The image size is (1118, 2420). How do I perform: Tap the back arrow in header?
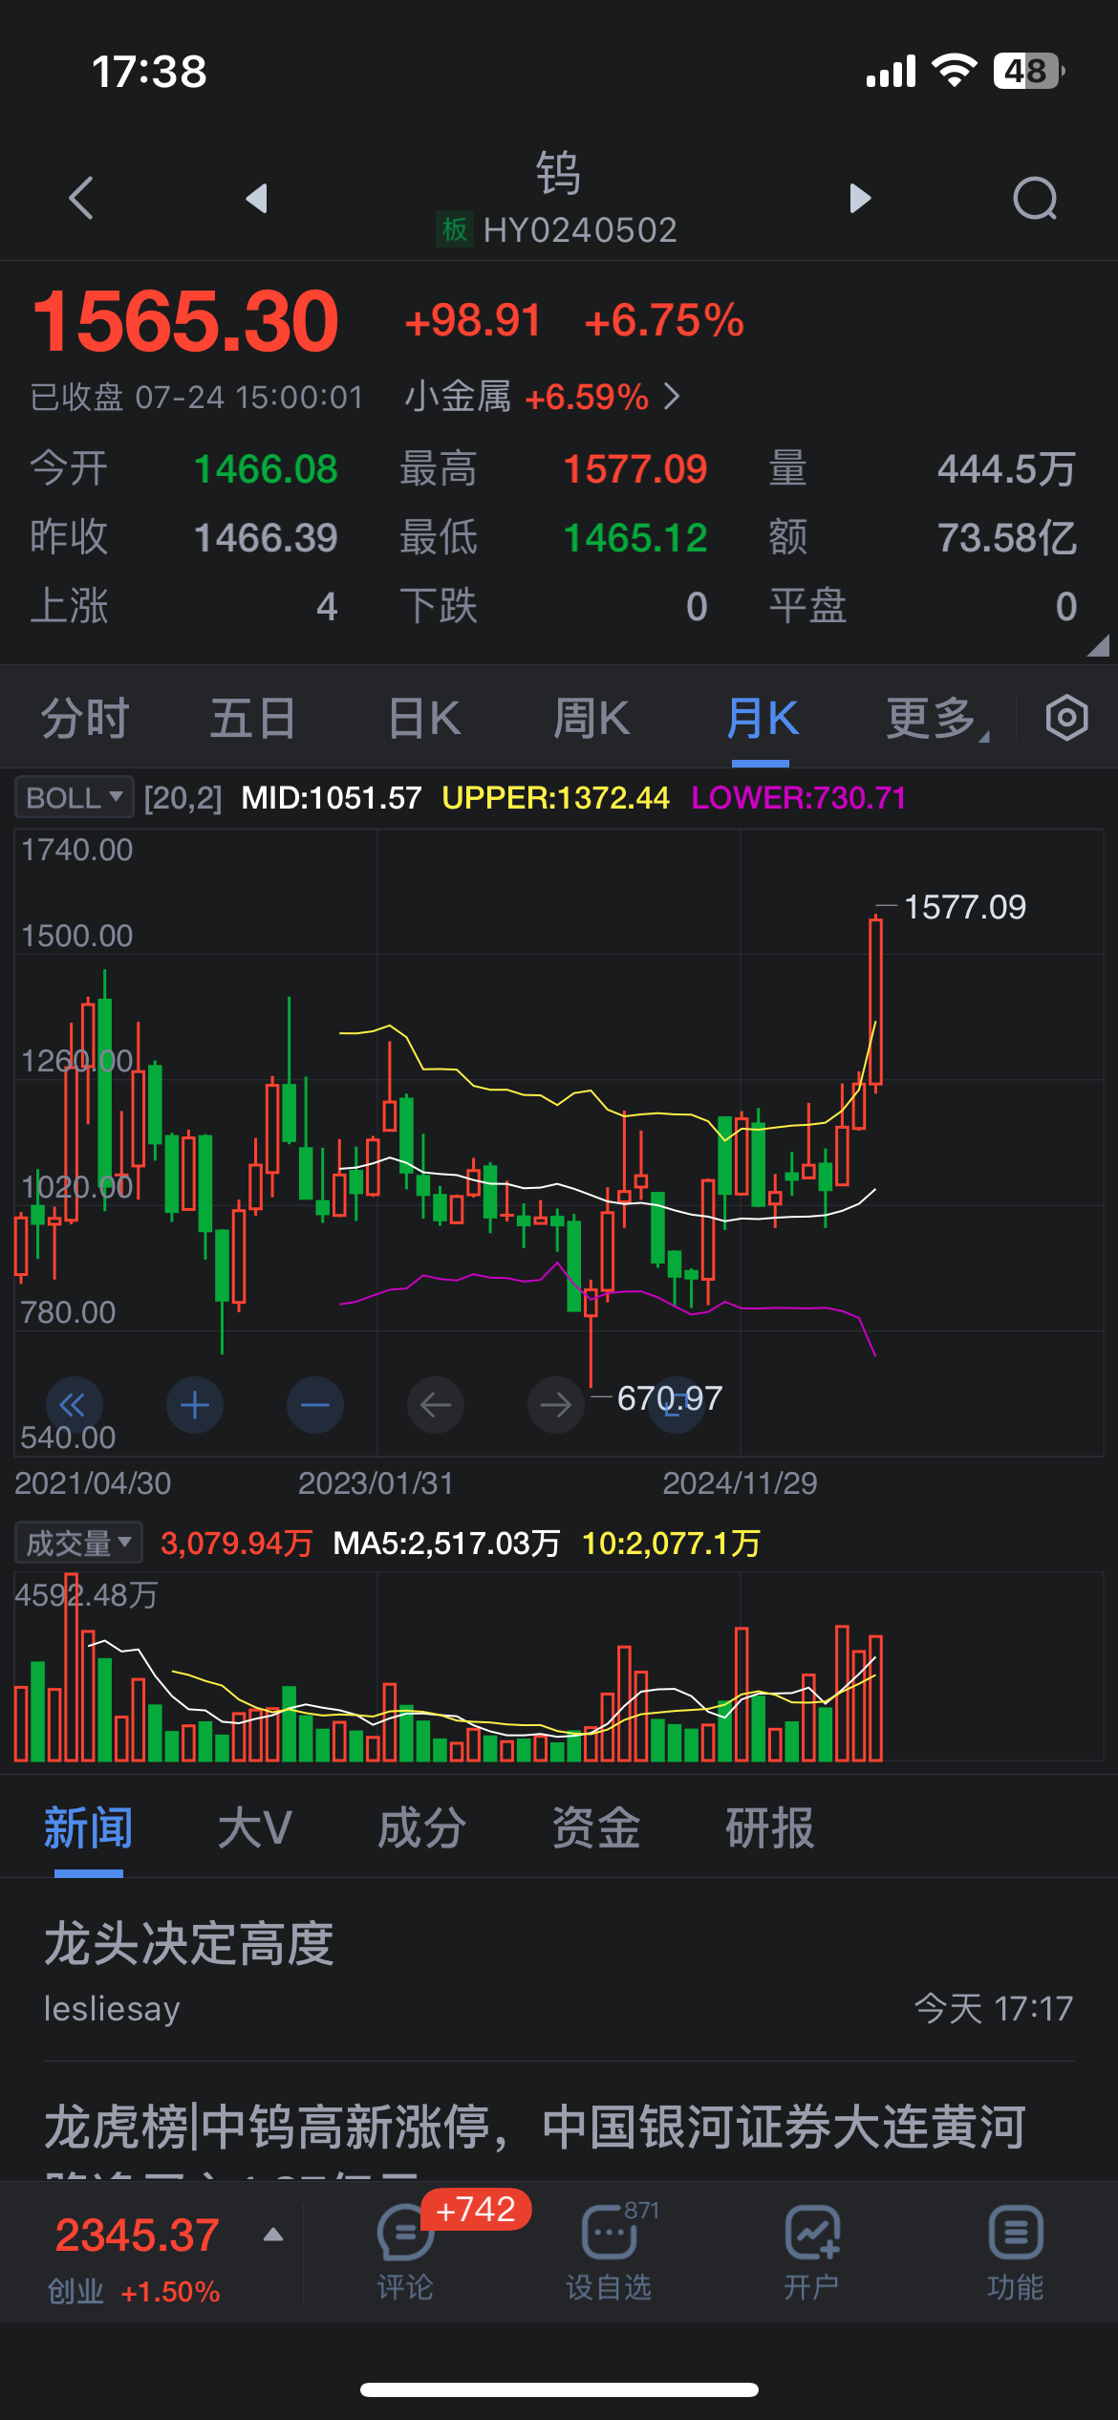pyautogui.click(x=81, y=198)
